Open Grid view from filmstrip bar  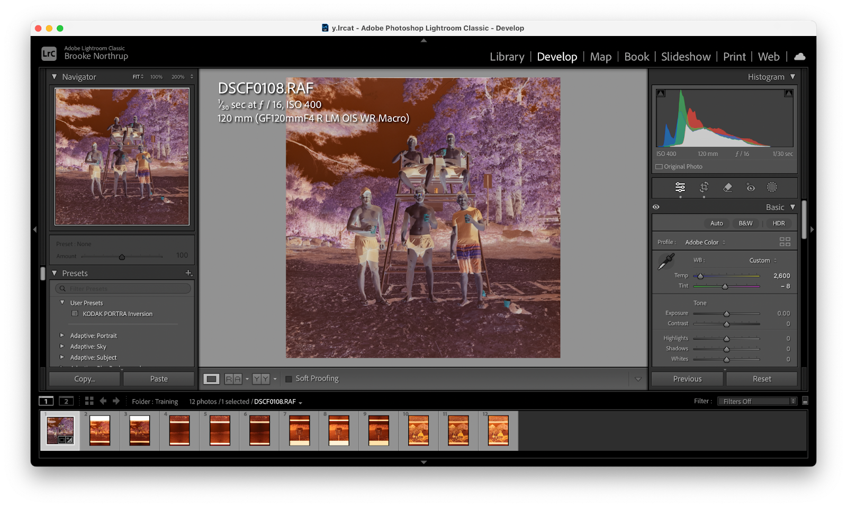(x=89, y=401)
